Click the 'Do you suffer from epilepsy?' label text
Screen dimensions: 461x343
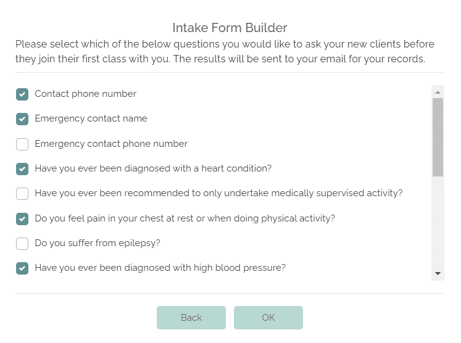tap(98, 243)
